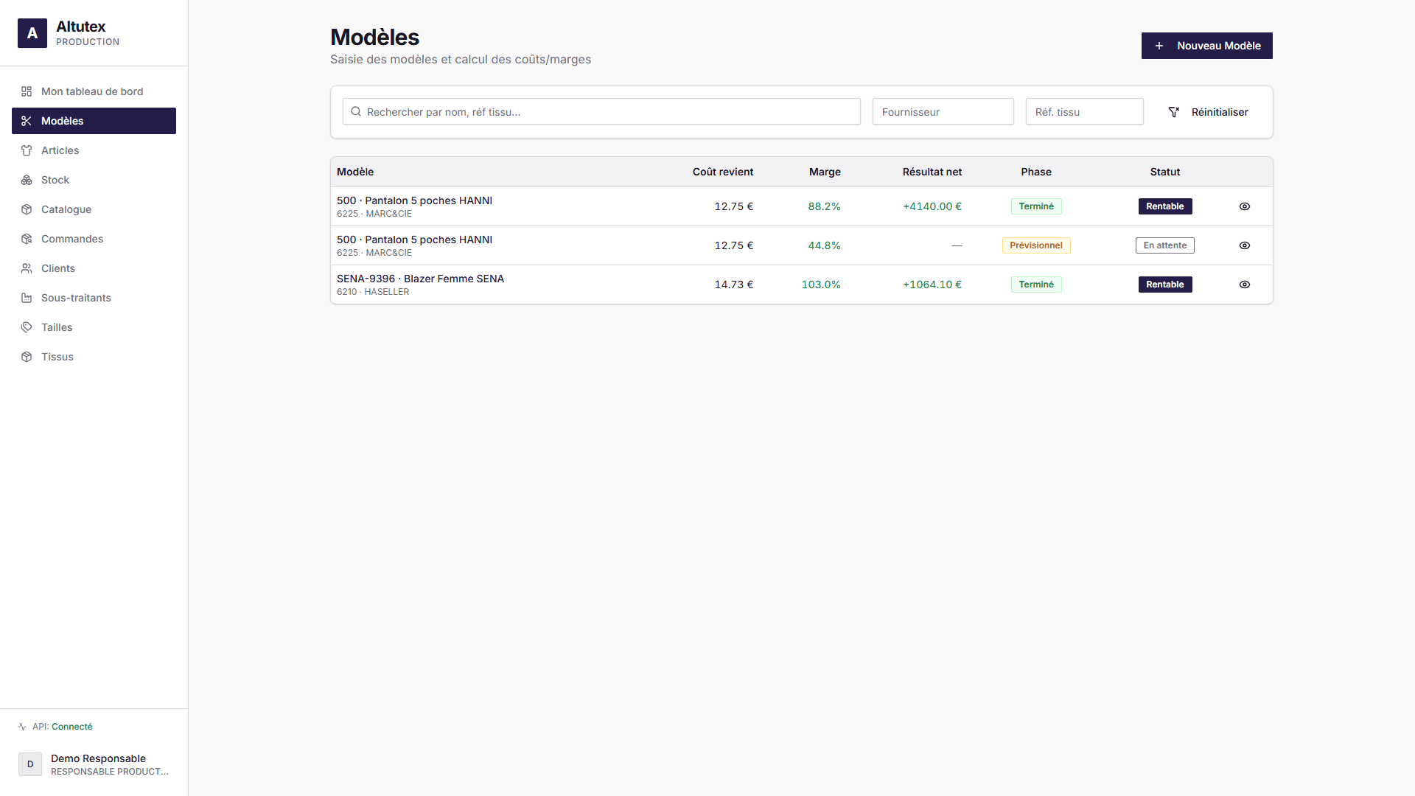
Task: Click the 6210 · HASELLER reference text
Action: coord(373,292)
